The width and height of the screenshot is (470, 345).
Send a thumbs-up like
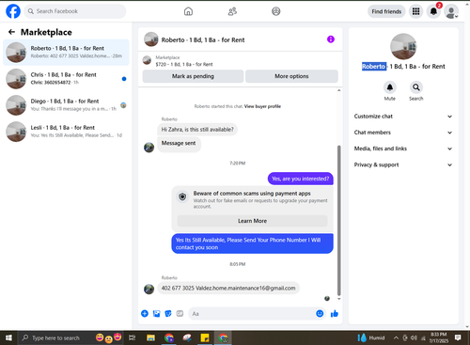pyautogui.click(x=335, y=313)
